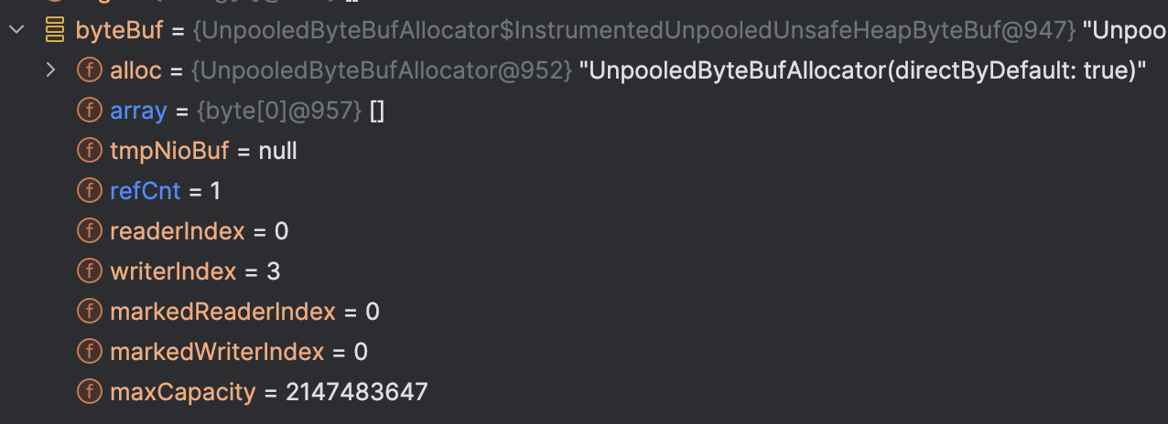1168x424 pixels.
Task: Click the field icon beside refCnt
Action: (x=90, y=191)
